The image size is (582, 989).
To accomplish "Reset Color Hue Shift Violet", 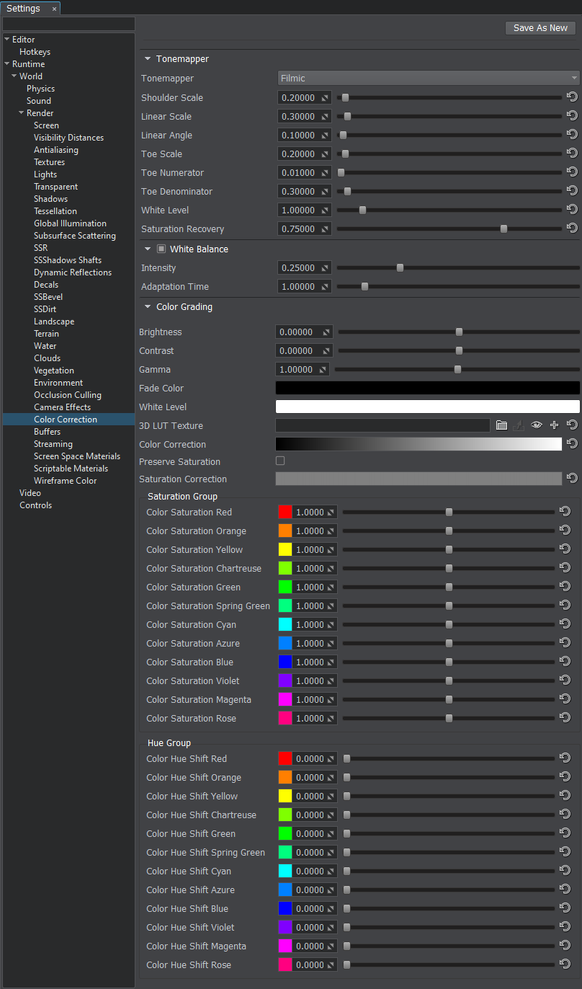I will coord(565,927).
